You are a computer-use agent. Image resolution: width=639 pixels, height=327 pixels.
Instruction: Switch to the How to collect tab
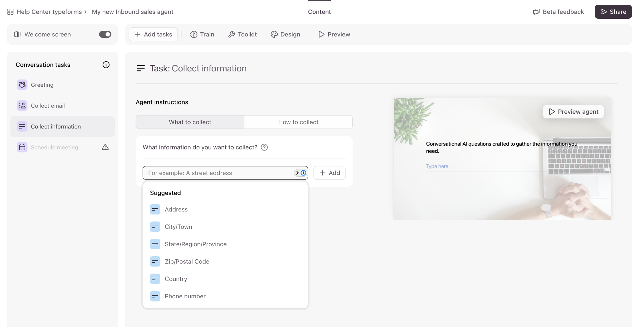[298, 122]
